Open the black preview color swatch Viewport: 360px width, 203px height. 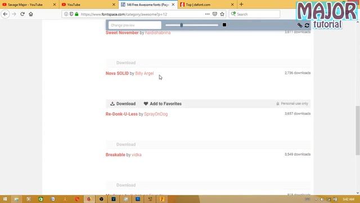[224, 25]
